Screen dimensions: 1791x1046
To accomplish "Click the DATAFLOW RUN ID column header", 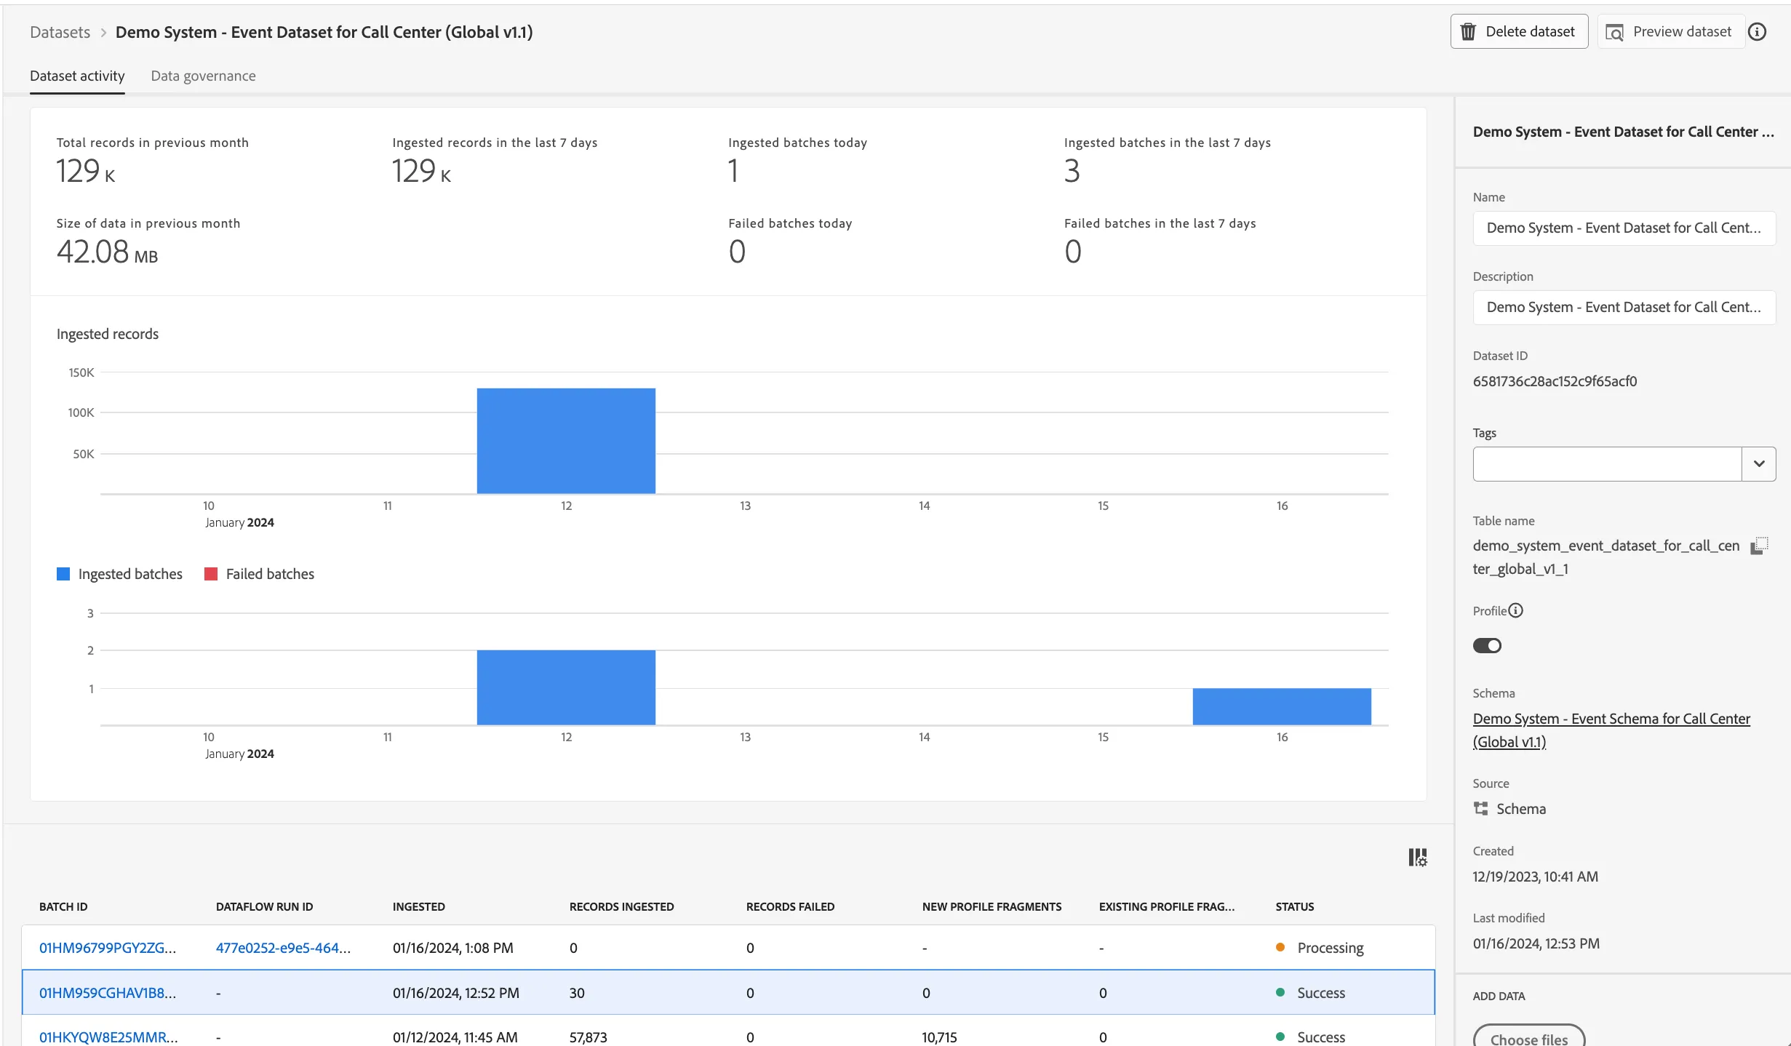I will [264, 906].
